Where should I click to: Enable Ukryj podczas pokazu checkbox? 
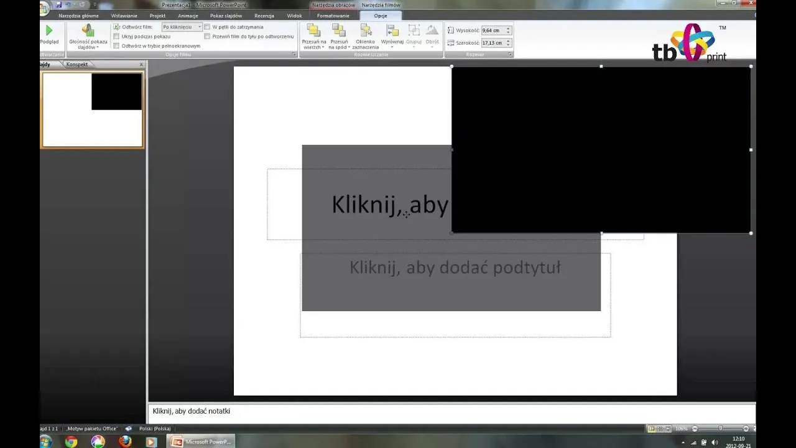[116, 37]
